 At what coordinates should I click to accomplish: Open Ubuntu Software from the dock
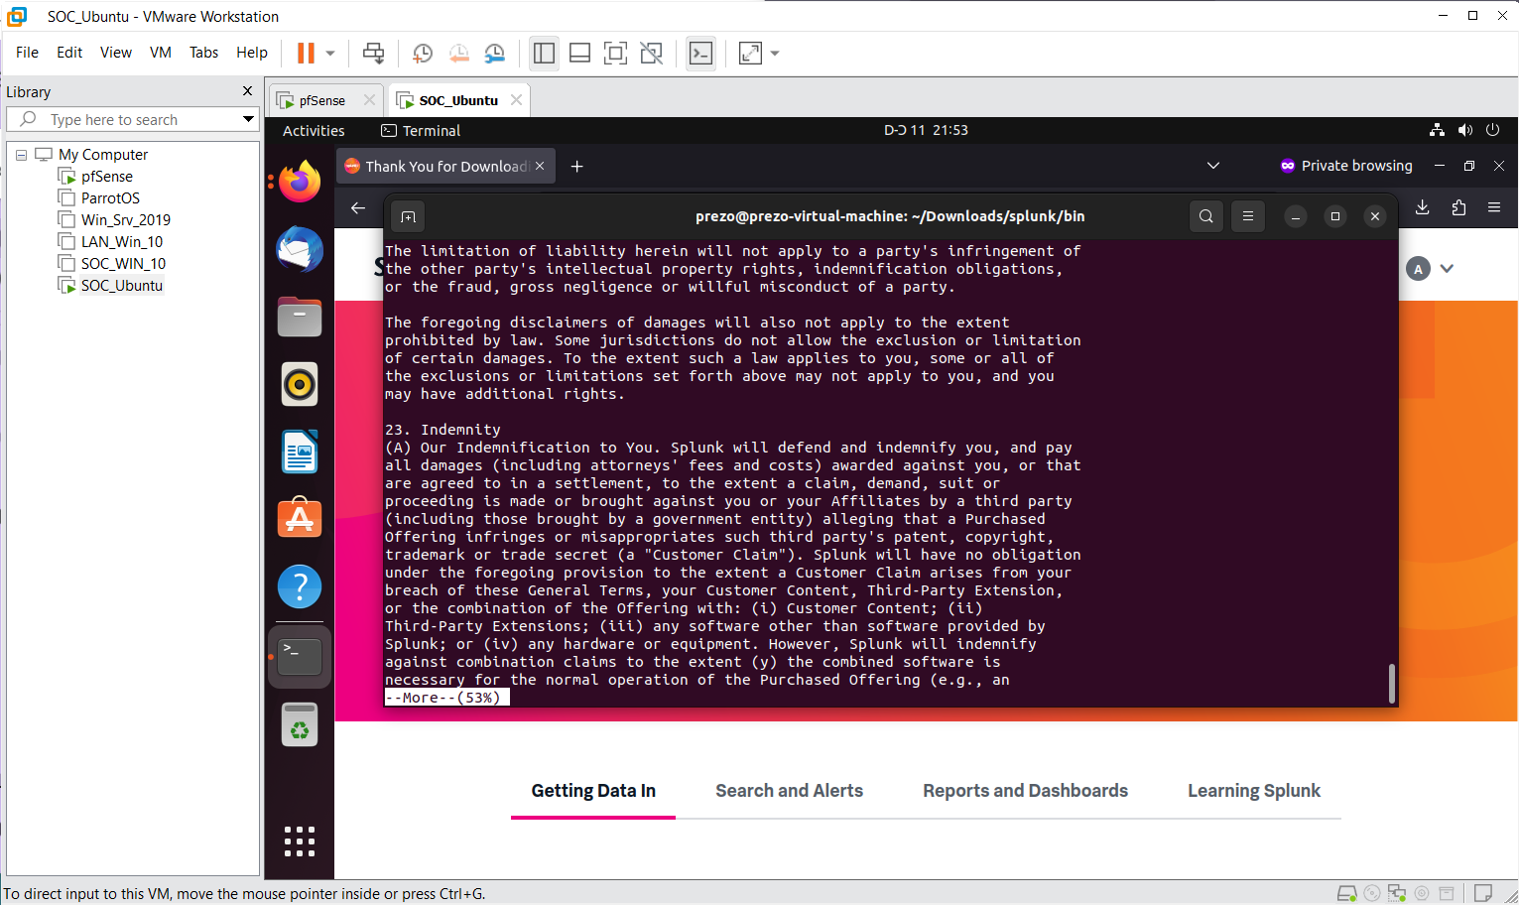(x=300, y=519)
